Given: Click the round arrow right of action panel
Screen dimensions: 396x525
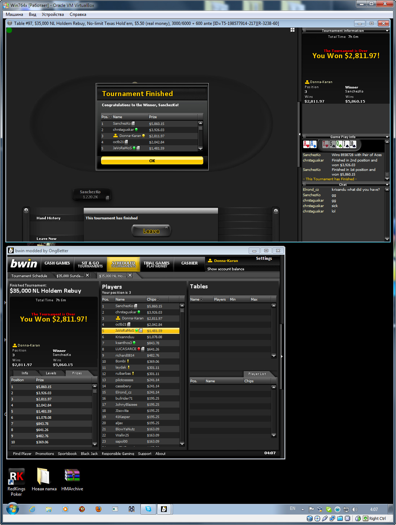Looking at the screenshot, I should (x=276, y=211).
